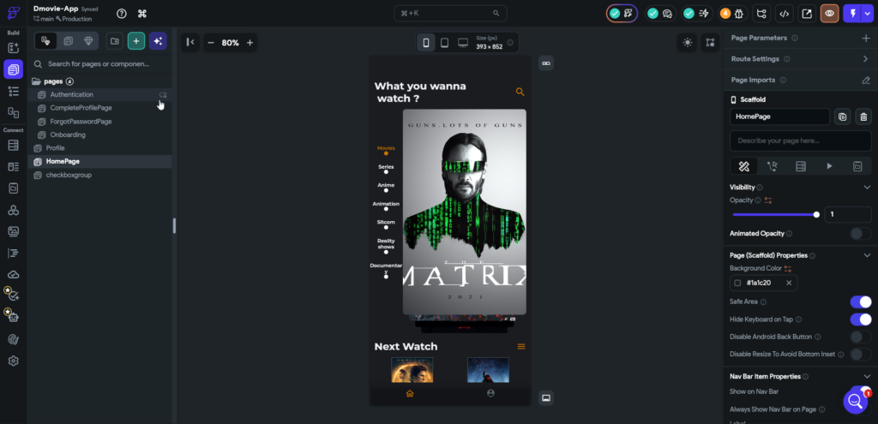This screenshot has width=878, height=424.
Task: Open the FlutterFlow logo home menu
Action: pos(14,13)
